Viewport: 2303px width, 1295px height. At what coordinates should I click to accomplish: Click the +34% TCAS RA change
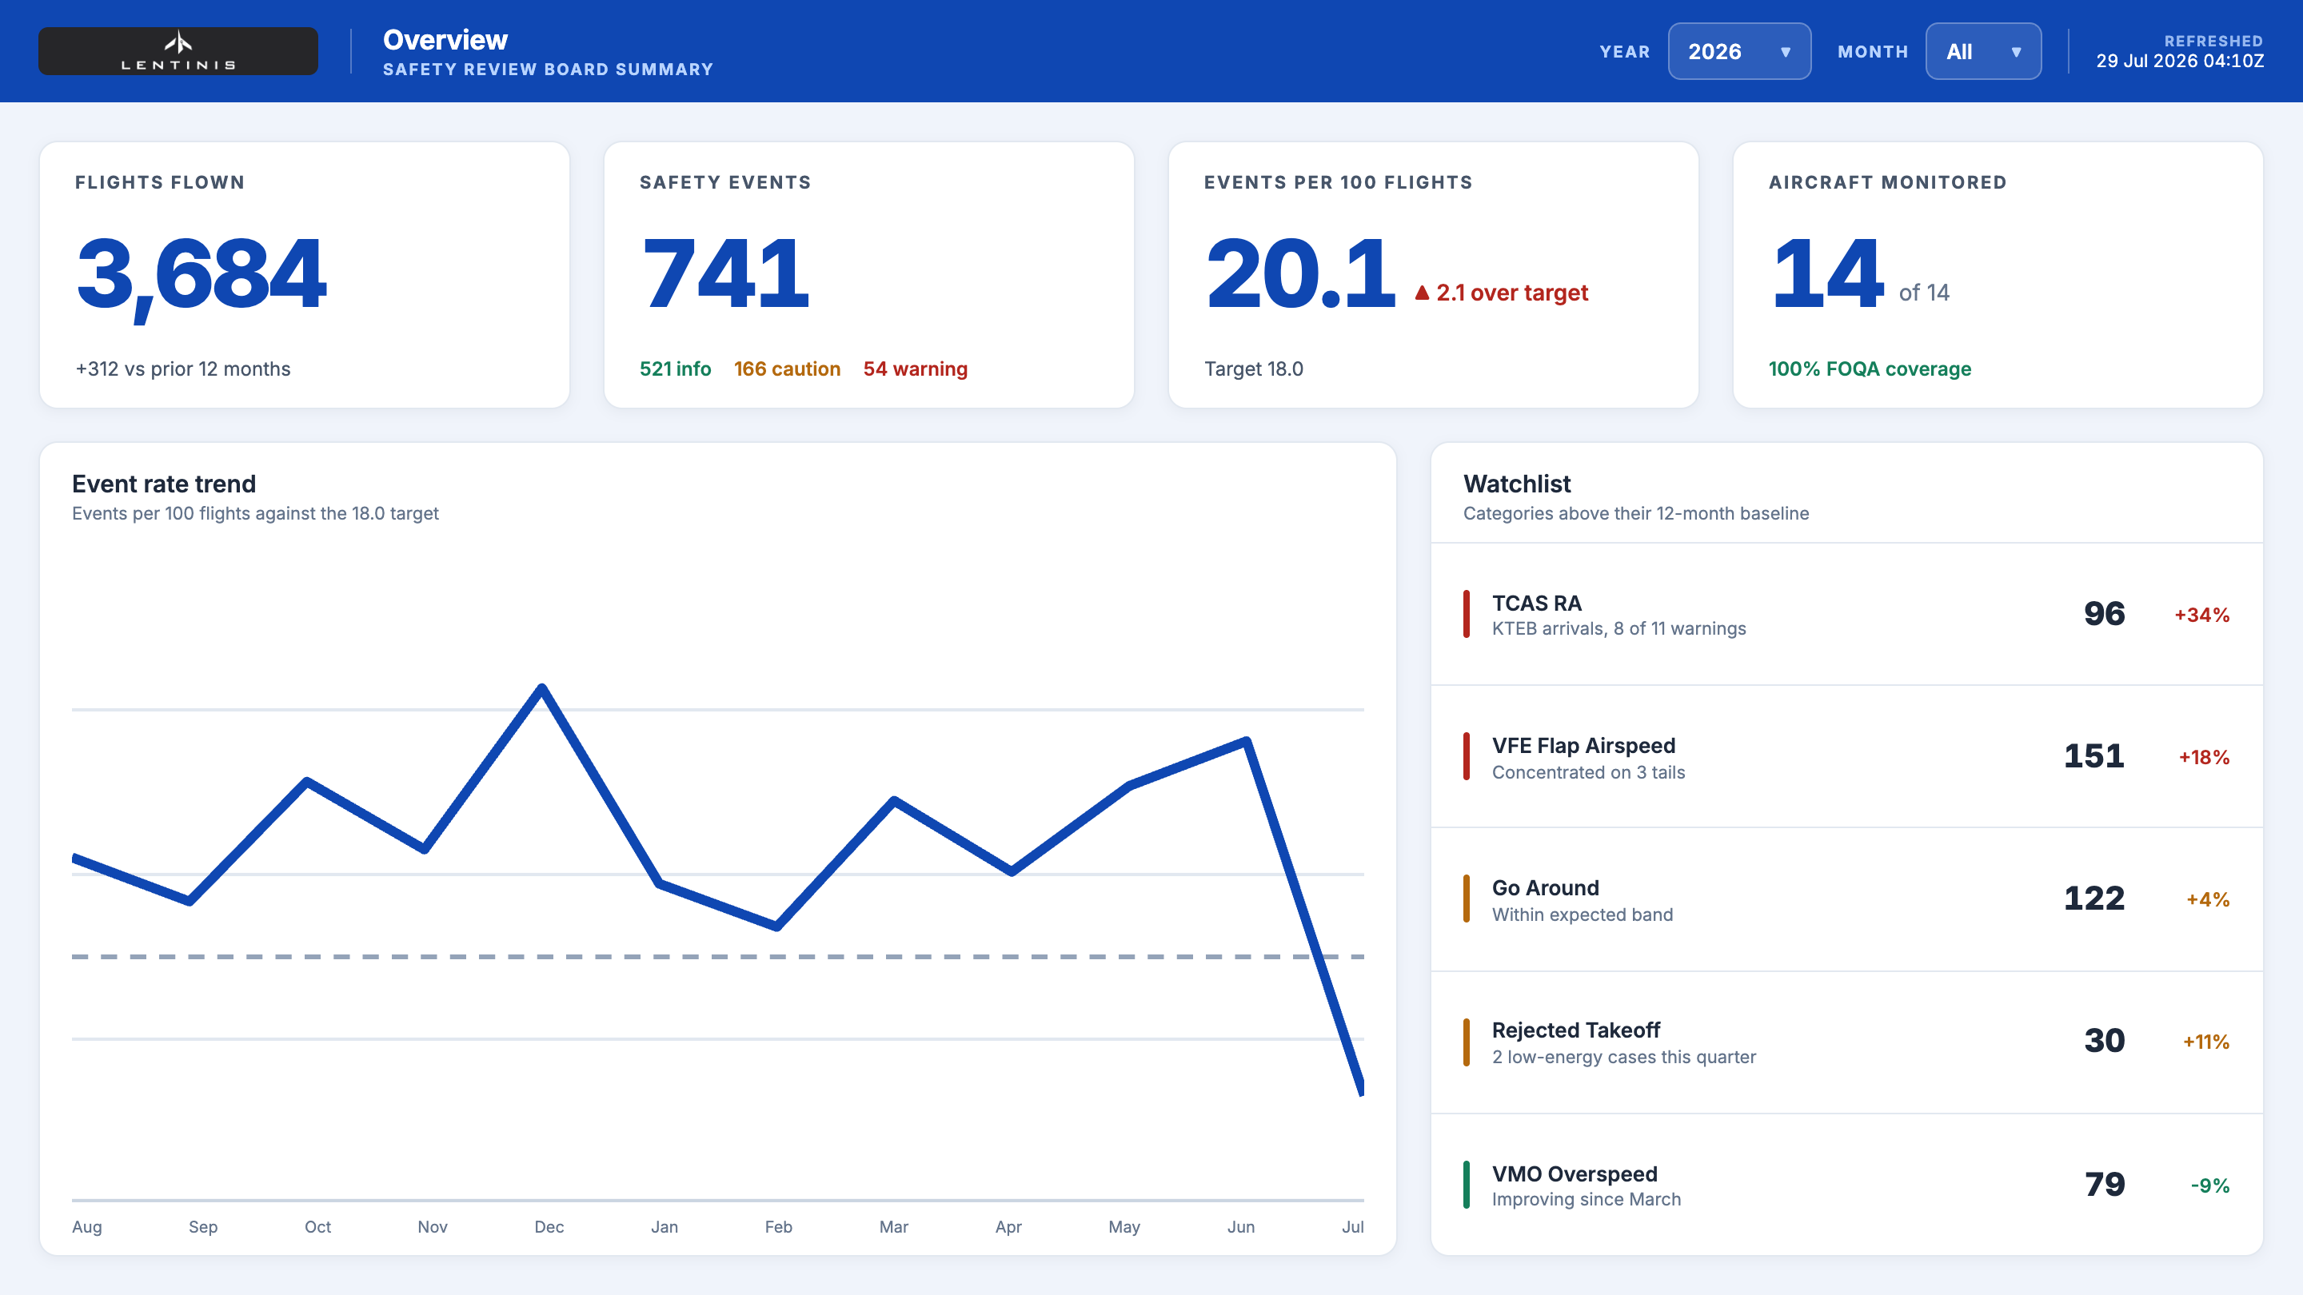coord(2202,615)
